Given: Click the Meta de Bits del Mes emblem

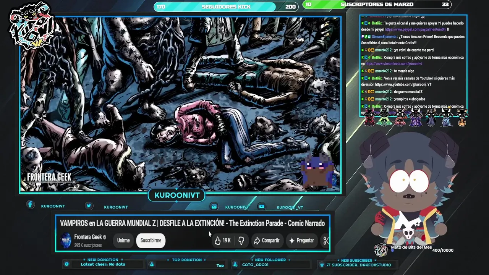Looking at the screenshot, I should tap(381, 250).
